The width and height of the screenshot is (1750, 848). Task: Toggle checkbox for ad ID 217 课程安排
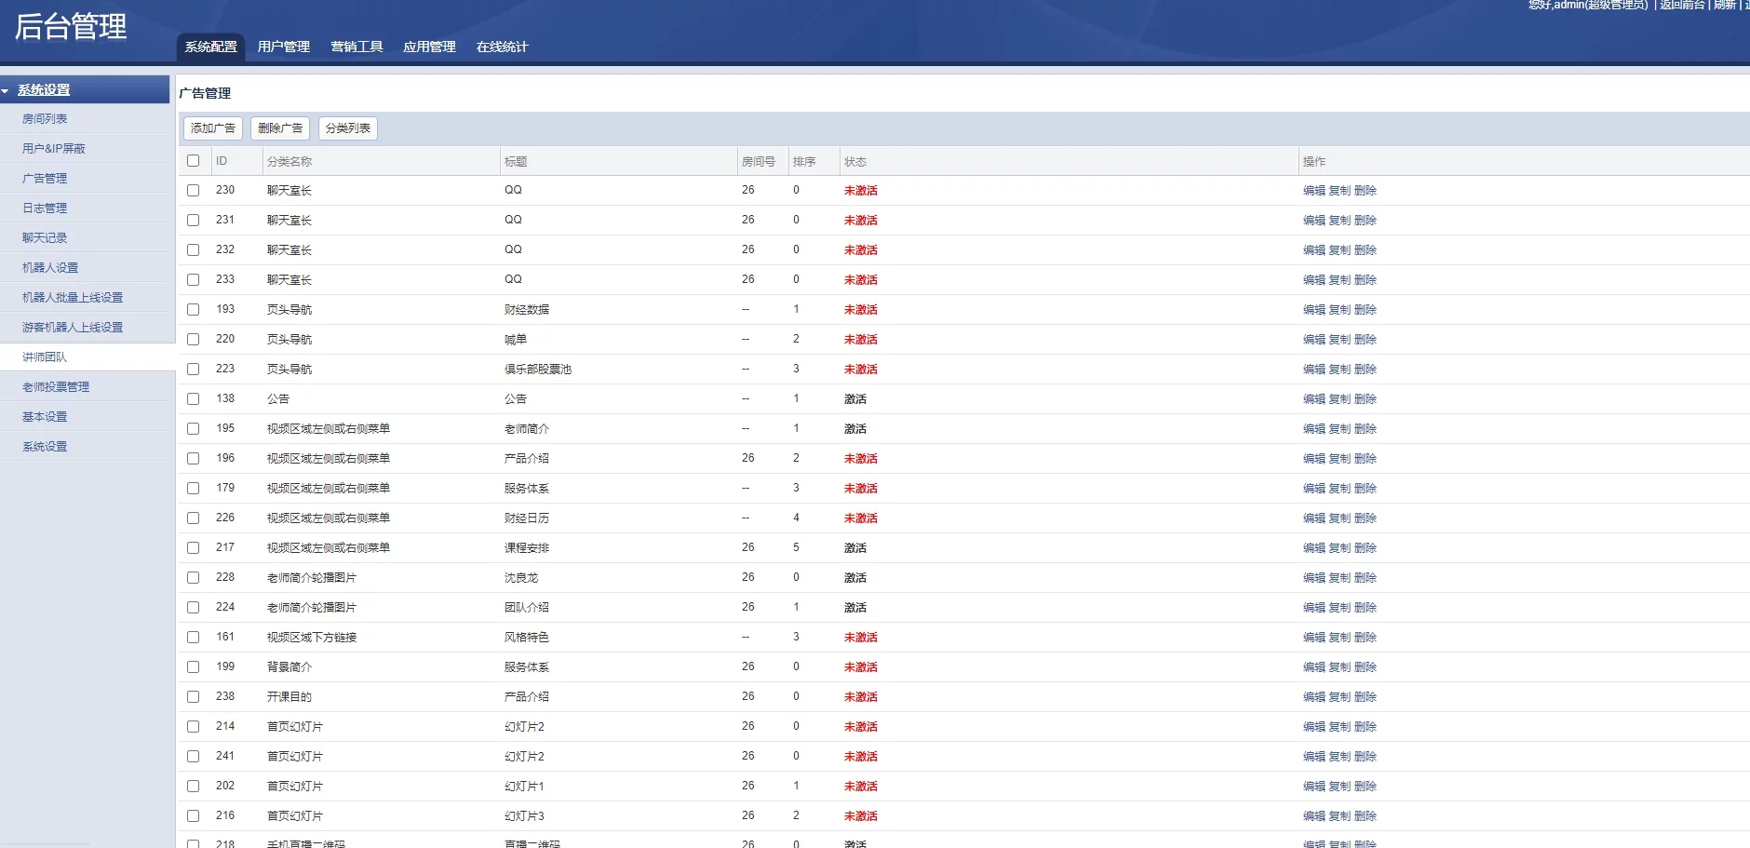coord(193,547)
